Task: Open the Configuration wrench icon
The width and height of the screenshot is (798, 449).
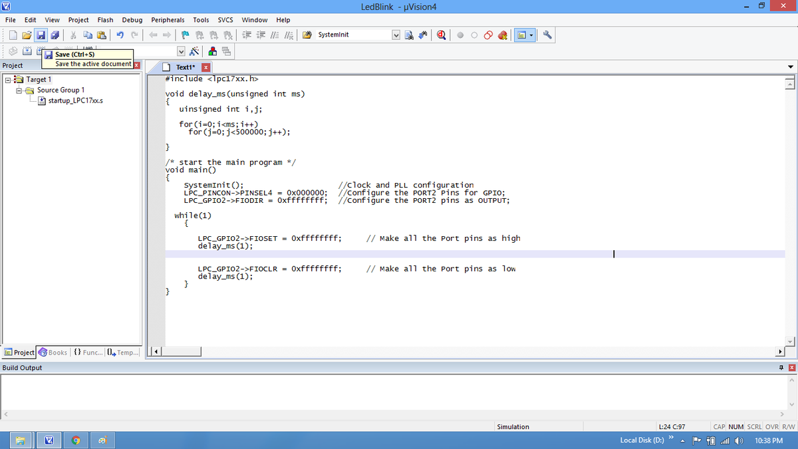Action: pos(548,35)
